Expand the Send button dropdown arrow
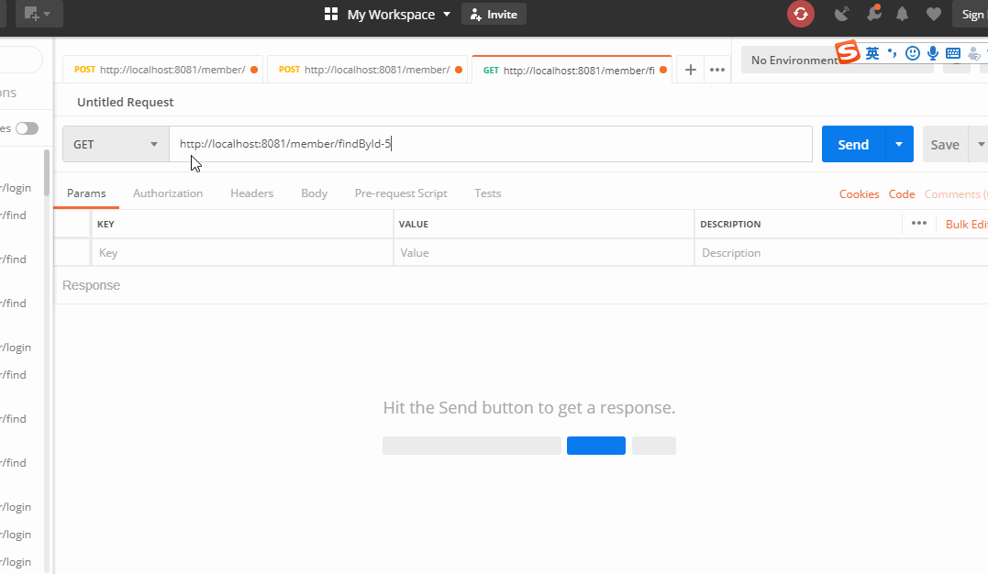 (899, 144)
